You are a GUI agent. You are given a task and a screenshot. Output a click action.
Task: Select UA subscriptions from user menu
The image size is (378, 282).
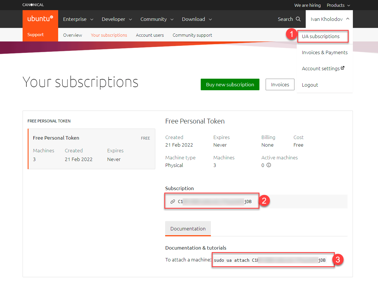click(x=321, y=36)
